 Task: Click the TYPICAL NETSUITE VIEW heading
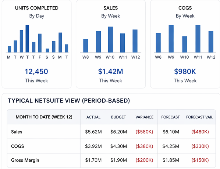pos(69,101)
